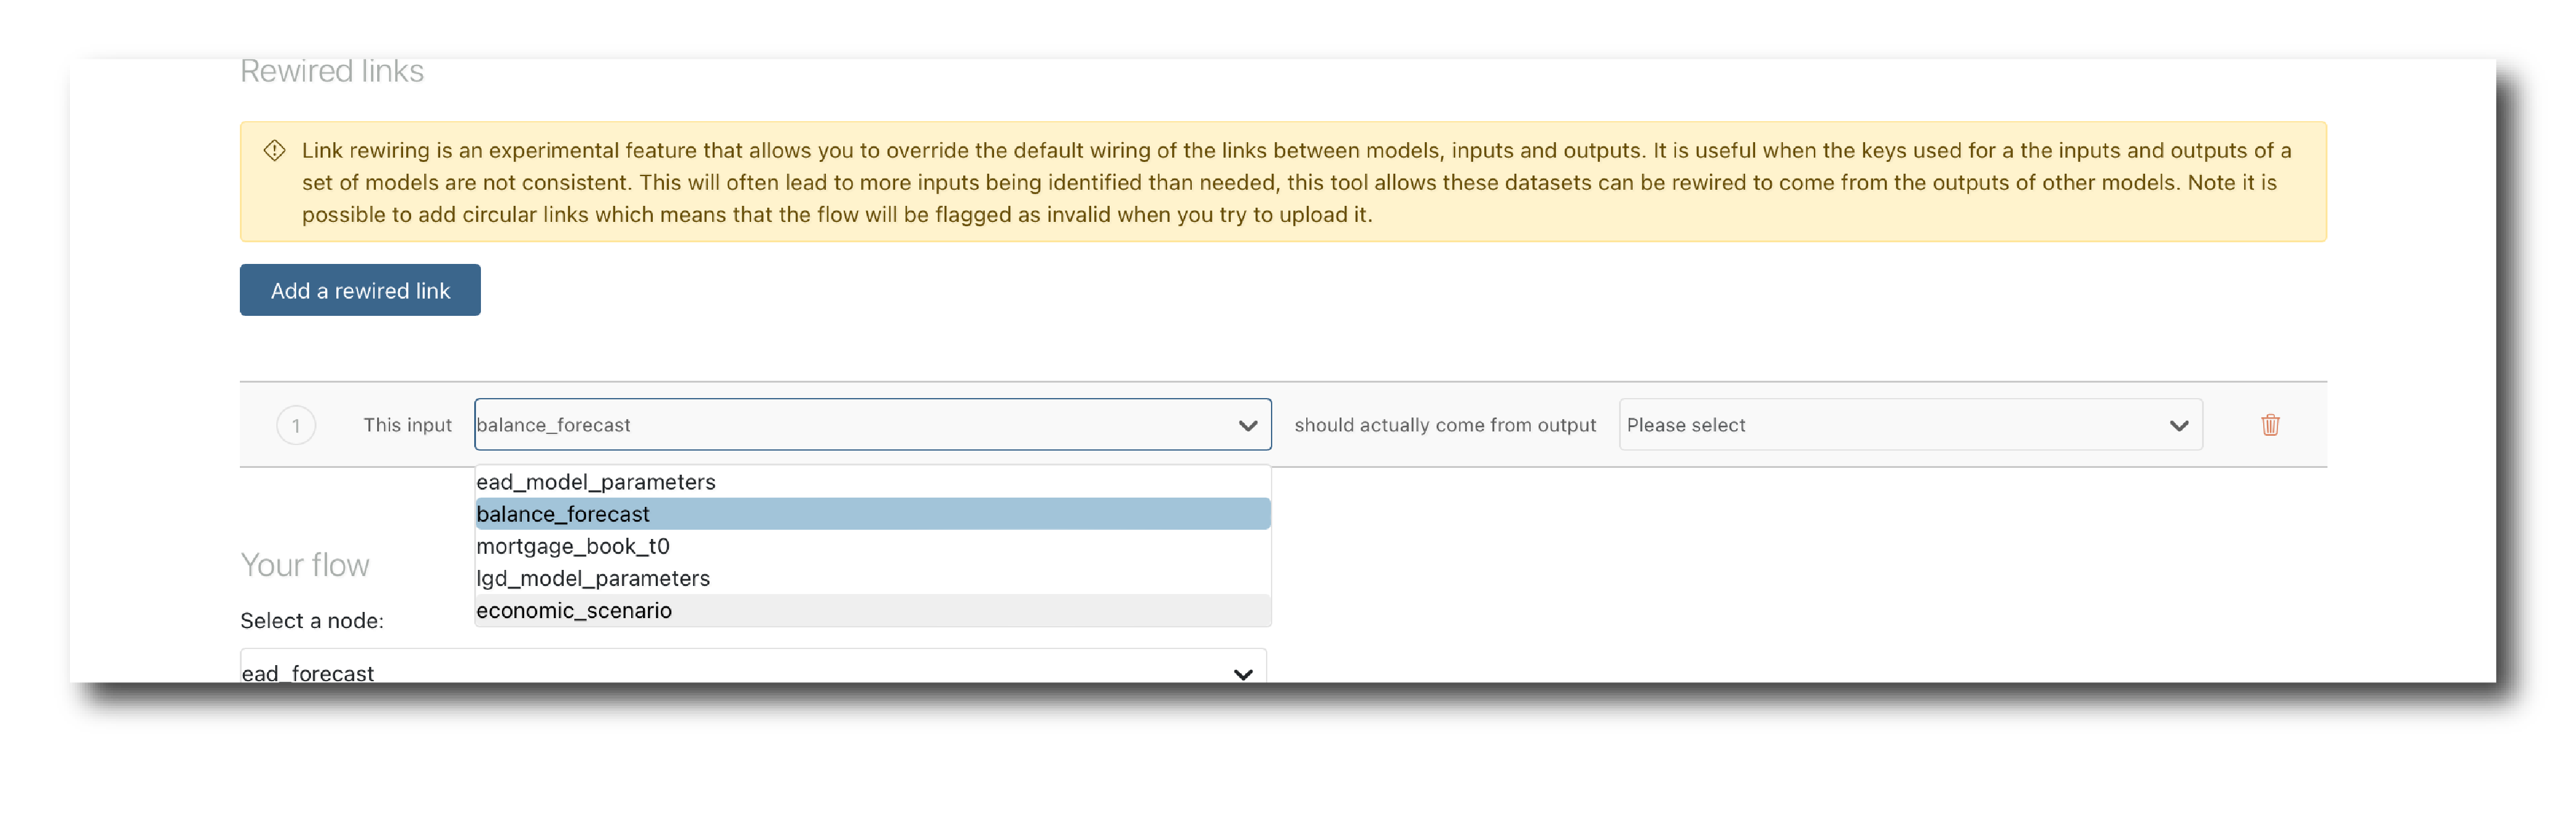Click the chevron arrow on the ead_forecast selector
The image size is (2576, 819).
[x=1242, y=673]
